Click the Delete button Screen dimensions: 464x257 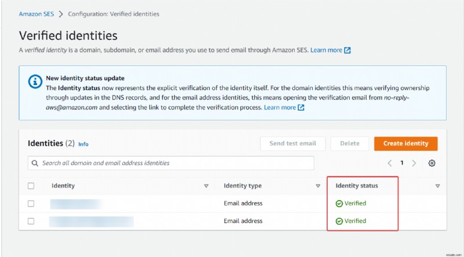pos(350,144)
